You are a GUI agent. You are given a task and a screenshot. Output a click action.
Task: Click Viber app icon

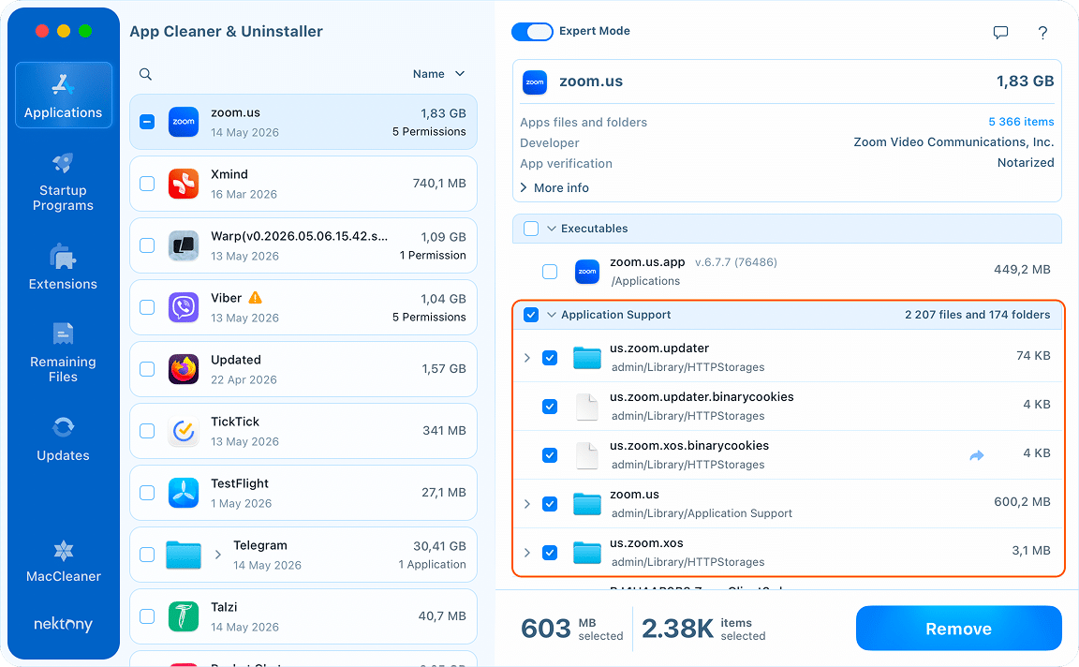click(x=184, y=307)
